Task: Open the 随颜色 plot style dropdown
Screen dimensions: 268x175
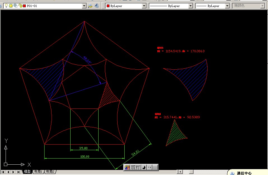Action: [263, 6]
